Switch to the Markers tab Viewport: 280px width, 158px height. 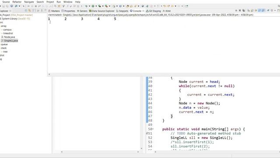54,11
